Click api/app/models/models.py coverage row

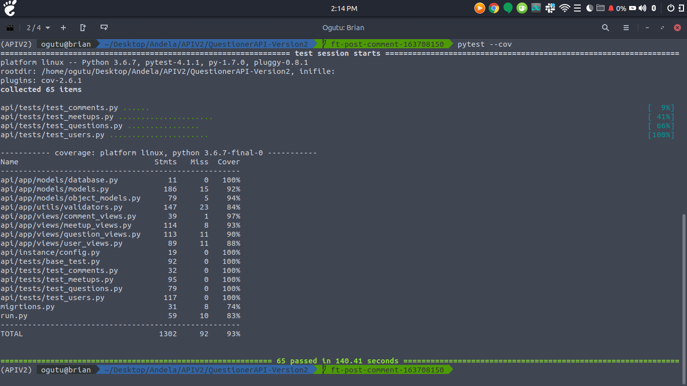tap(120, 189)
